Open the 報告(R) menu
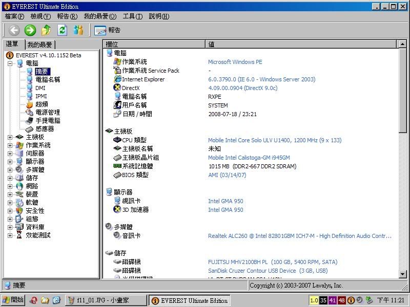This screenshot has height=307, width=410. point(67,16)
